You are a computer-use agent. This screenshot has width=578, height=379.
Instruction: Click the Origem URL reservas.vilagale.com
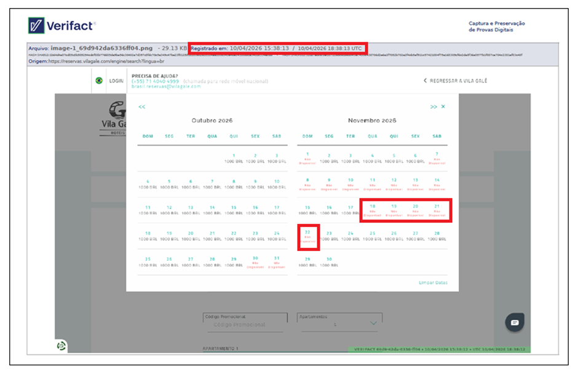click(x=106, y=61)
